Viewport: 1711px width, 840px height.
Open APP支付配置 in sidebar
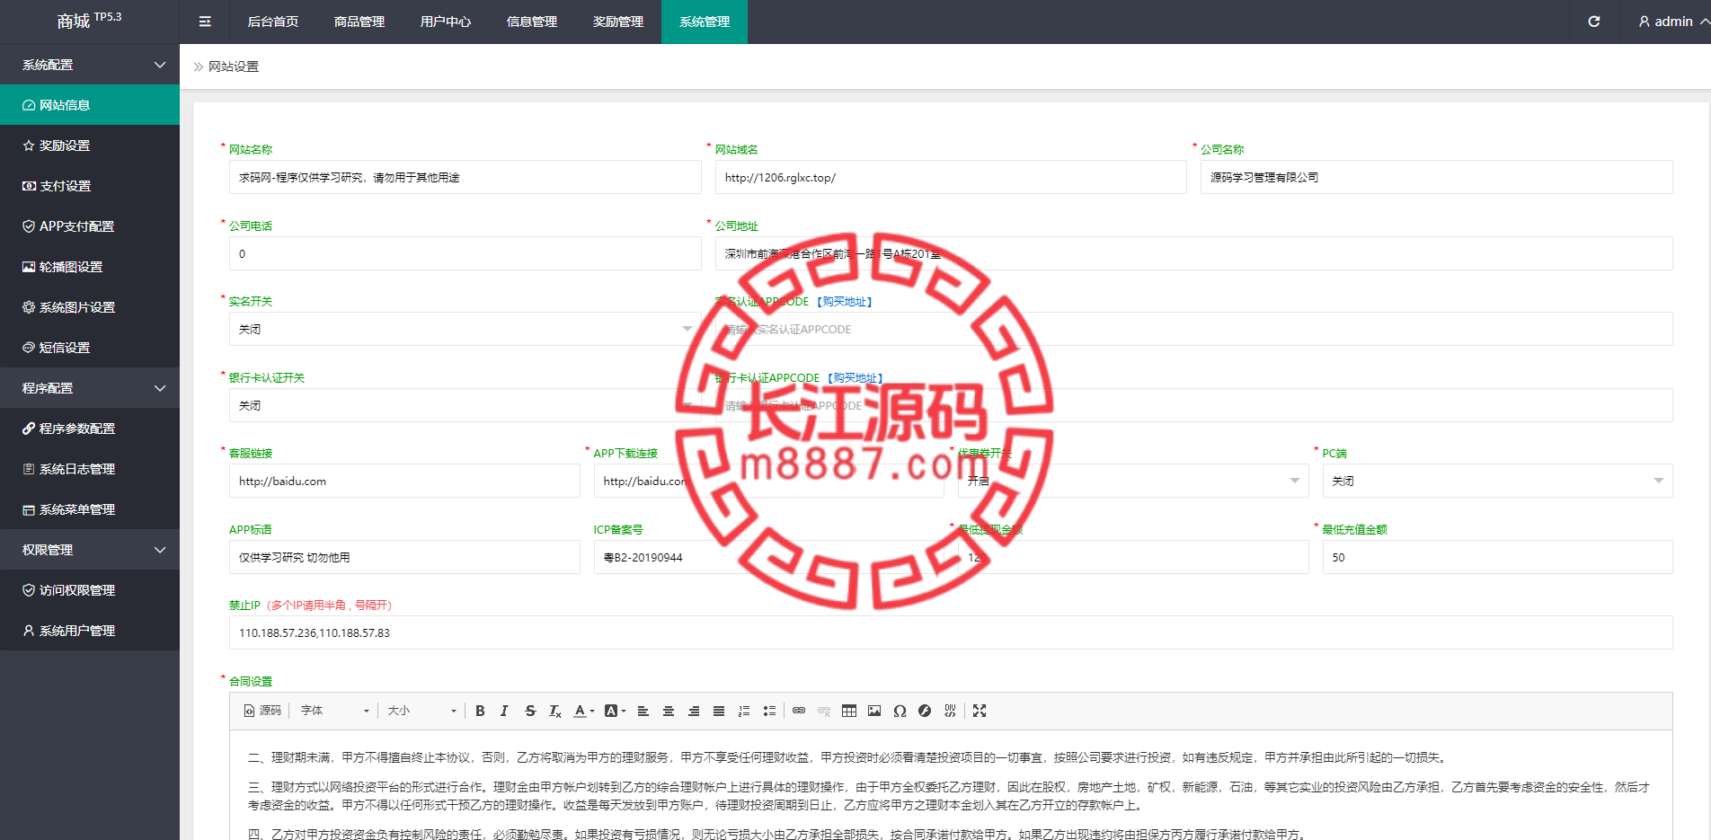[90, 226]
